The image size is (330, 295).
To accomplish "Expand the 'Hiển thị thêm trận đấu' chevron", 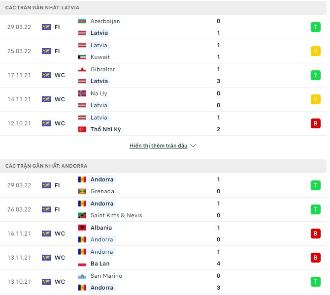I will 193,146.
